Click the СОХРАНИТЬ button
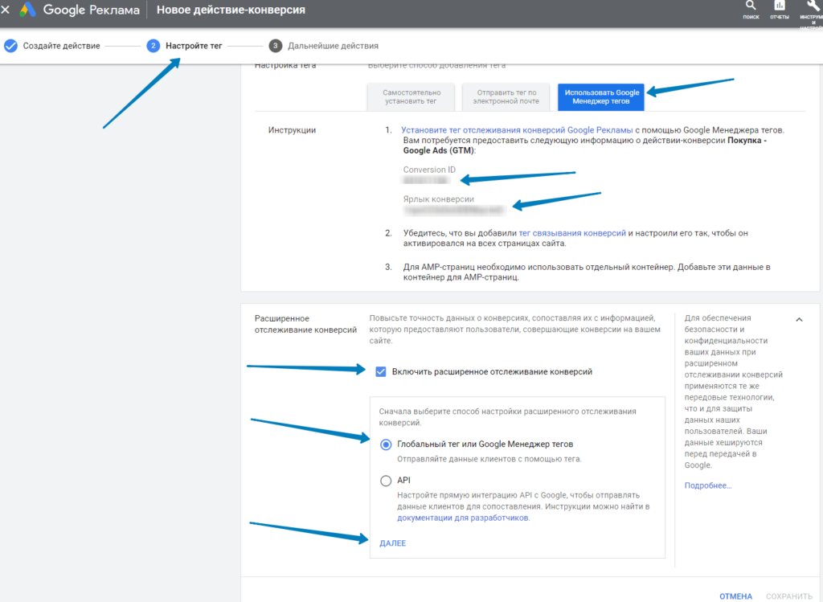823x602 pixels. coord(789,596)
